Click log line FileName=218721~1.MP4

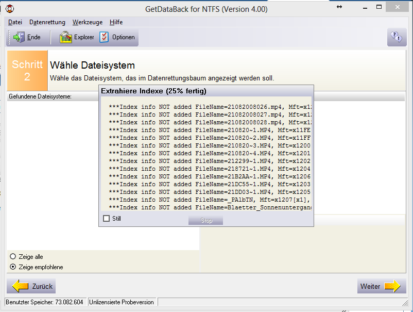[x=210, y=169]
